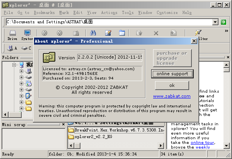The width and height of the screenshot is (232, 159).
Task: Open the Tools menu
Action: click(128, 13)
